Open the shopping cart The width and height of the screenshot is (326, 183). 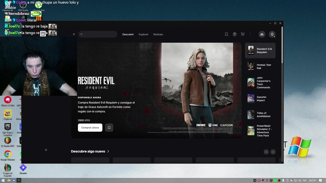(243, 34)
